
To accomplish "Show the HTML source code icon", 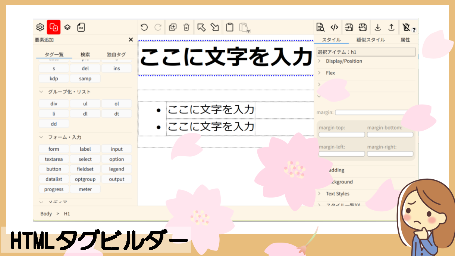I will [335, 27].
